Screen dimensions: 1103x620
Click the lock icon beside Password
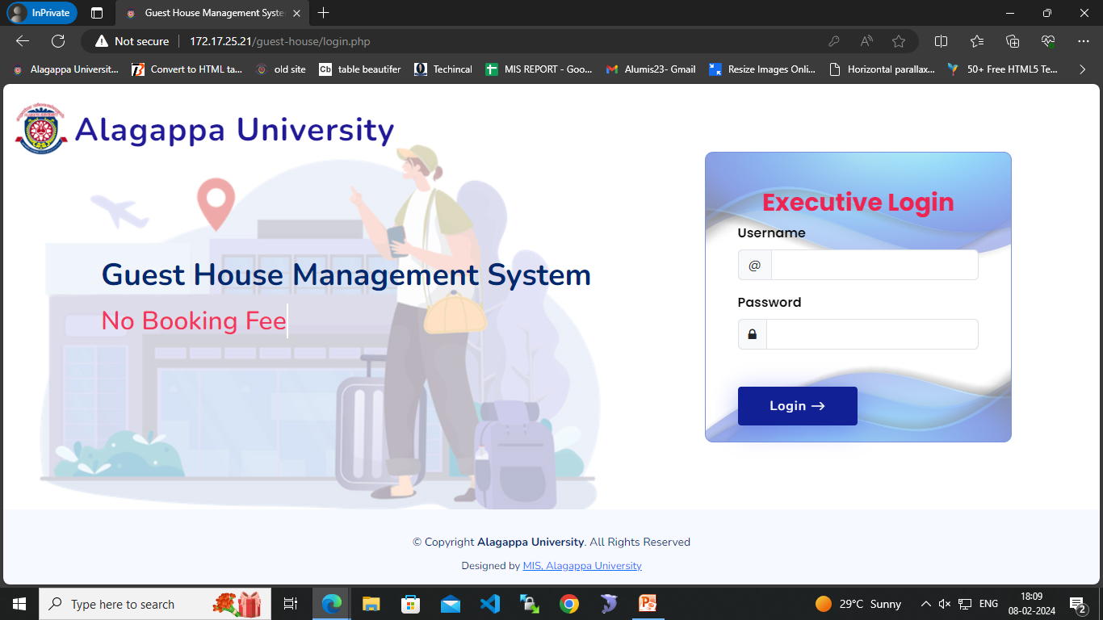(753, 334)
